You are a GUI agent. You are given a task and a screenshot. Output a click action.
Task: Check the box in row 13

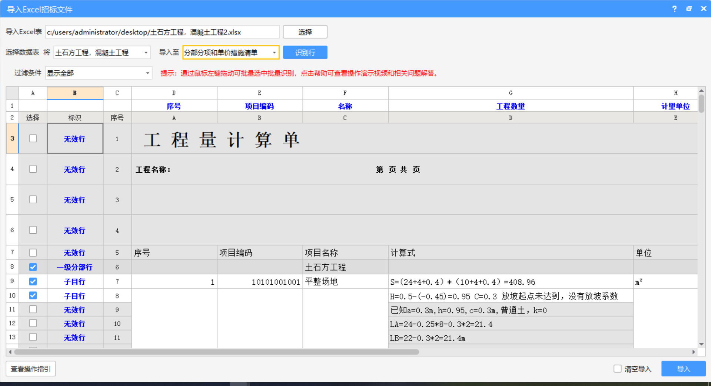(x=33, y=337)
